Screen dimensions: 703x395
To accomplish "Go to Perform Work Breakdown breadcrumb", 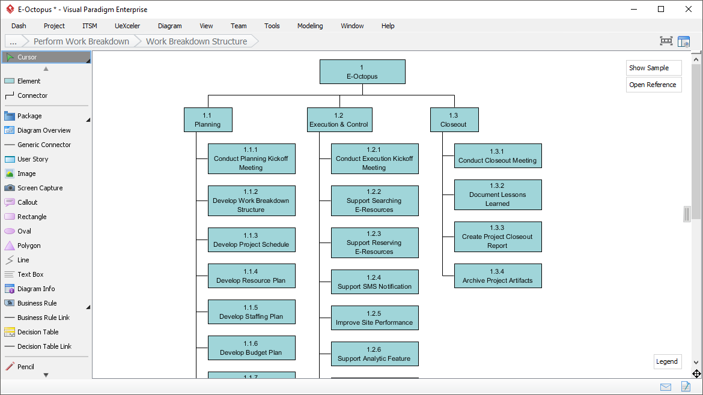I will click(81, 41).
